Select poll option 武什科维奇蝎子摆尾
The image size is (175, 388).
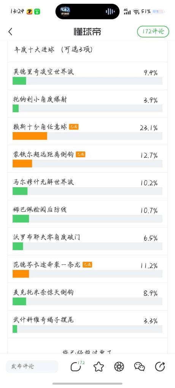[87, 324]
